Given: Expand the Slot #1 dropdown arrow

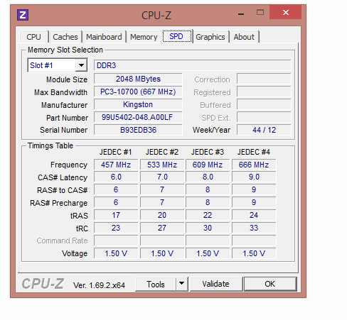Looking at the screenshot, I should point(81,65).
